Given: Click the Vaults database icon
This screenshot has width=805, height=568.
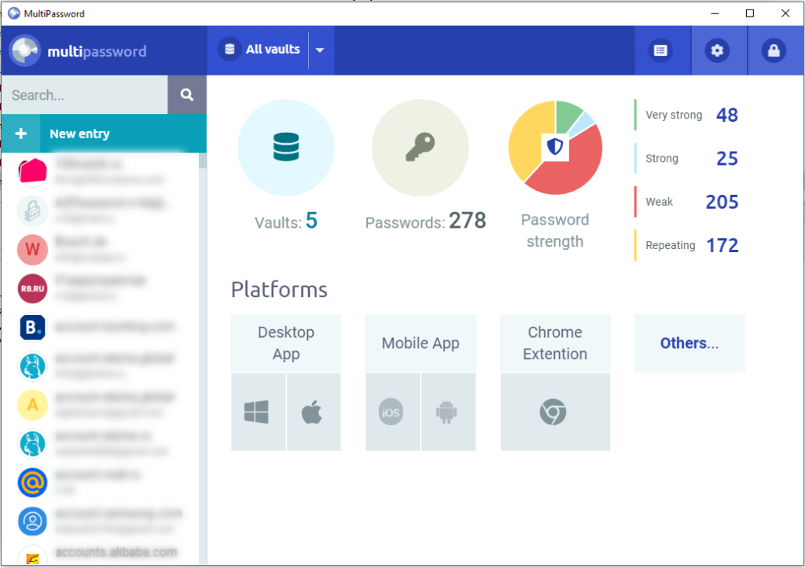Looking at the screenshot, I should coord(285,147).
